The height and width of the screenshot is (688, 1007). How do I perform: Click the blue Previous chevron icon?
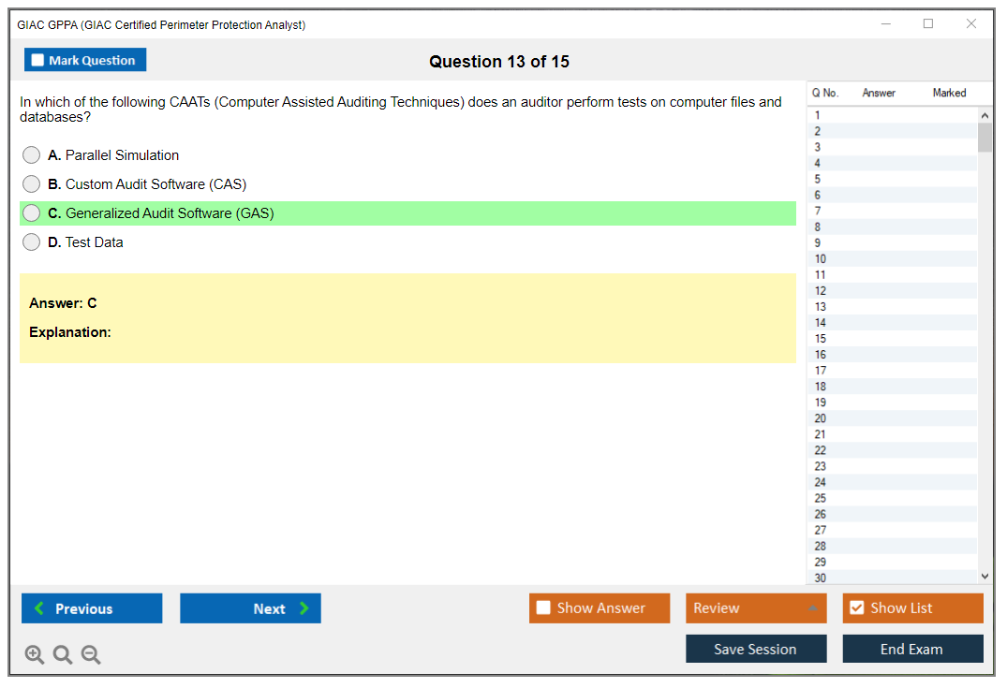click(41, 607)
